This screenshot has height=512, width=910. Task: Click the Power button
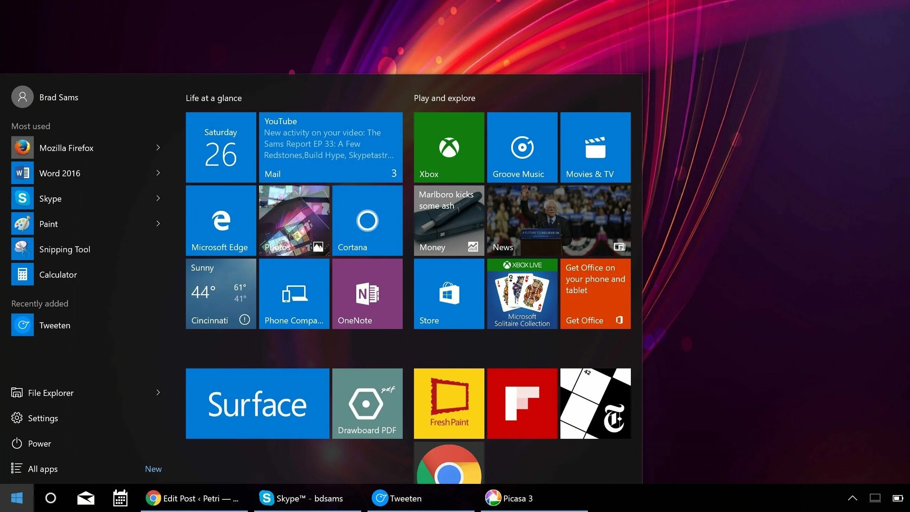point(39,443)
